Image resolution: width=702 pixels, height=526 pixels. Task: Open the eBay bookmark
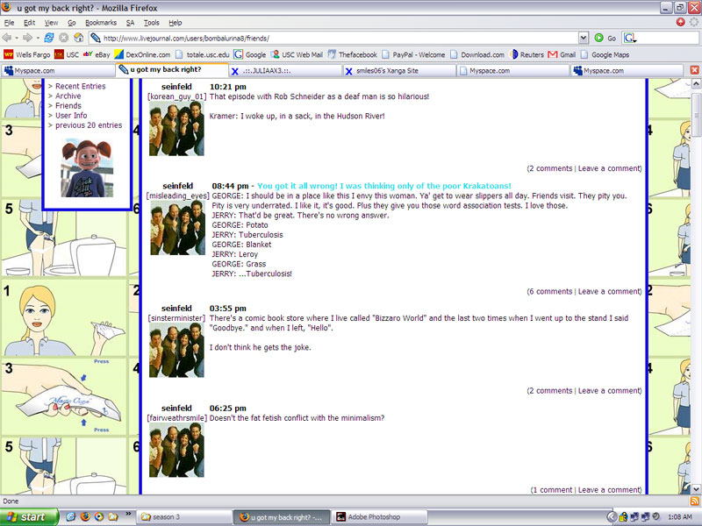97,54
